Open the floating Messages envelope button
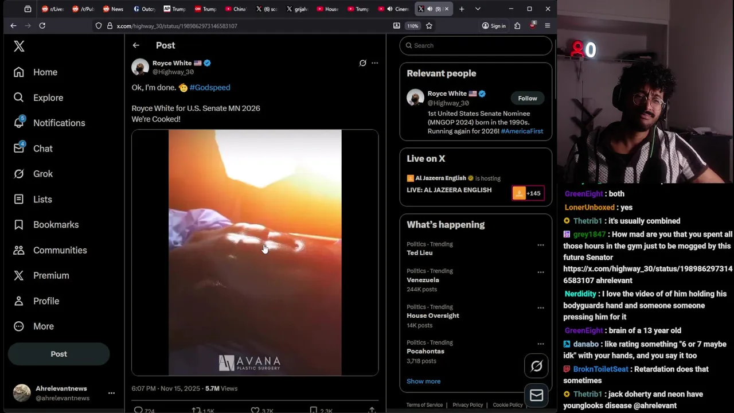Screen dimensions: 734x413 [537, 395]
